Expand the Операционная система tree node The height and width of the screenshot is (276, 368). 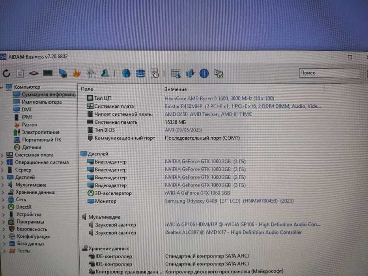pyautogui.click(x=2, y=162)
